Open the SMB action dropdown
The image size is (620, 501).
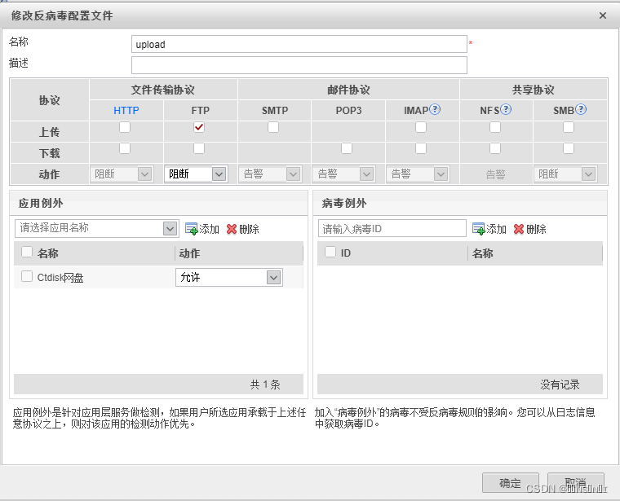click(x=565, y=174)
